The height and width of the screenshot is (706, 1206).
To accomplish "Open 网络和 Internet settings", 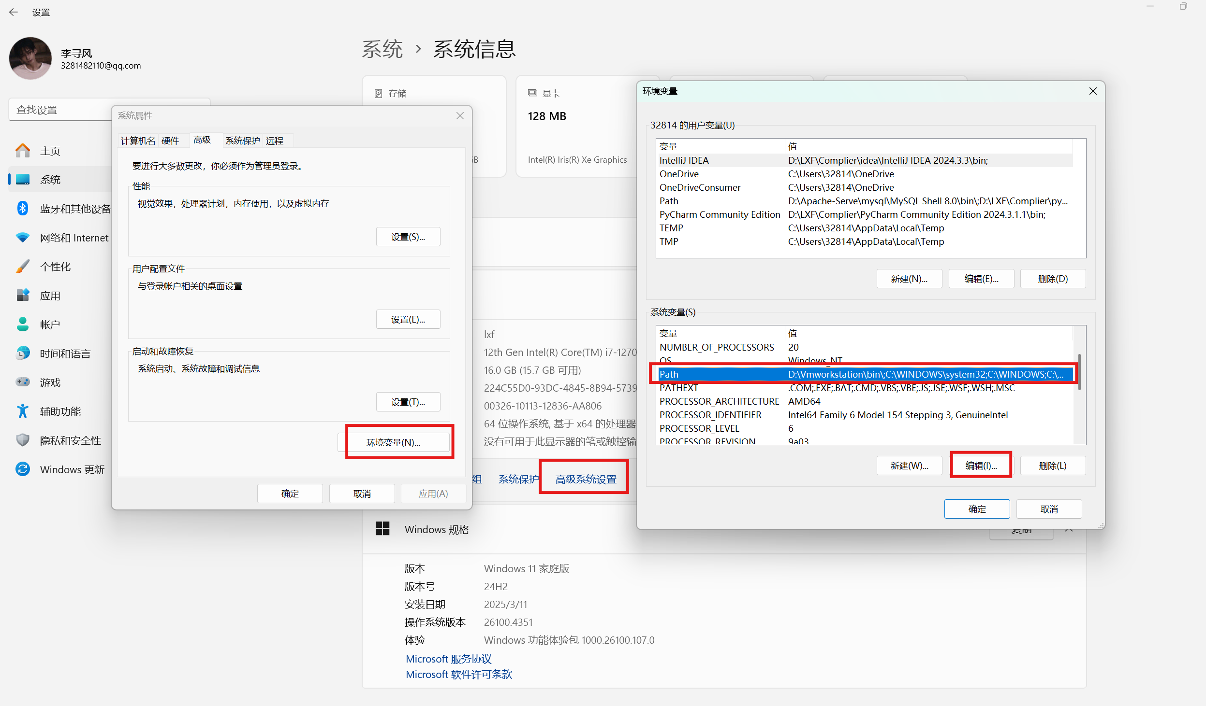I will coord(74,238).
